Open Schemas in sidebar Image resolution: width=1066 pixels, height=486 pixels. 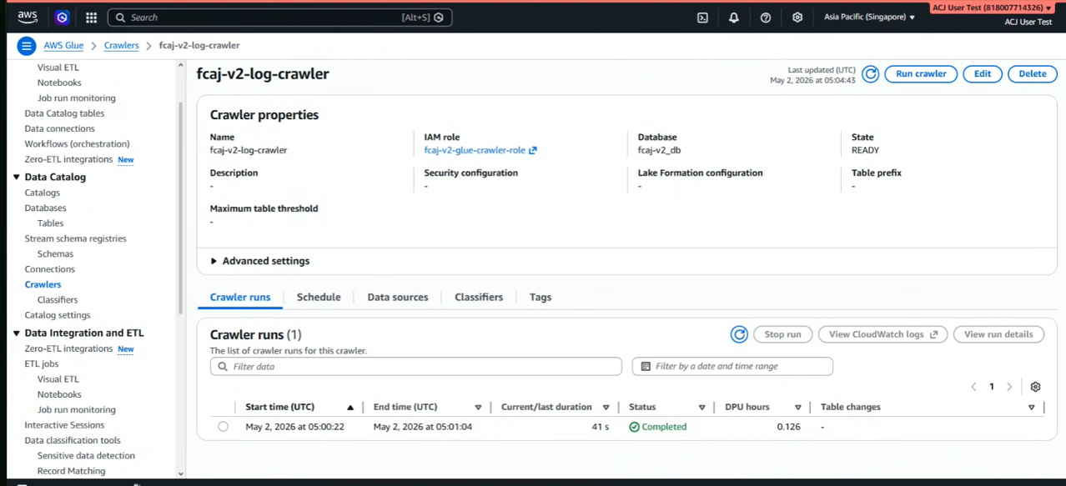(x=55, y=254)
